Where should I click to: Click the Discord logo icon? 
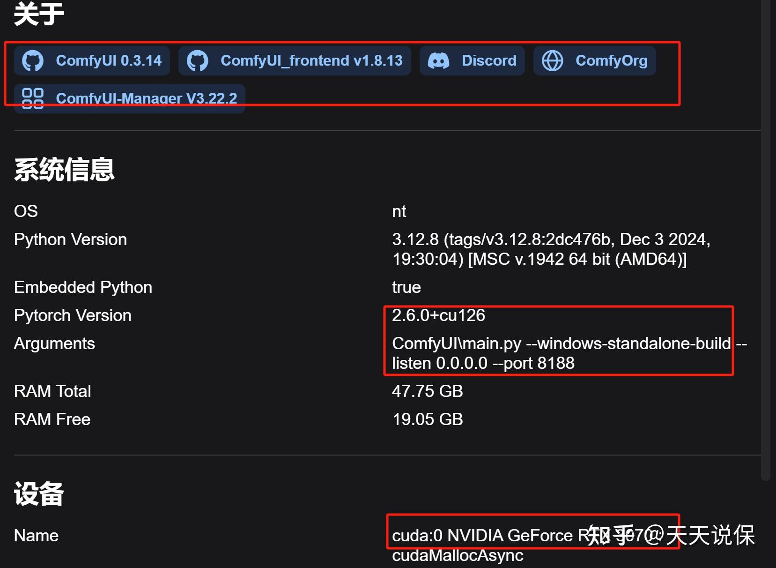pyautogui.click(x=439, y=61)
